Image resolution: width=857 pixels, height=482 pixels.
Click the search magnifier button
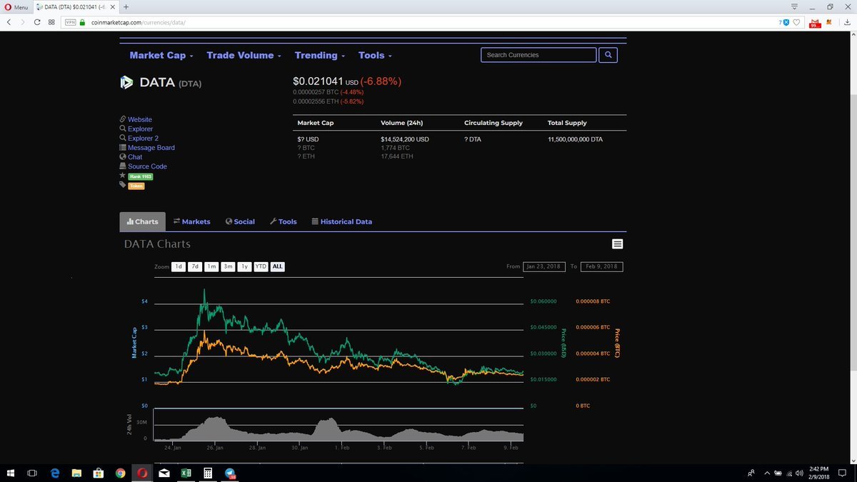[x=608, y=55]
